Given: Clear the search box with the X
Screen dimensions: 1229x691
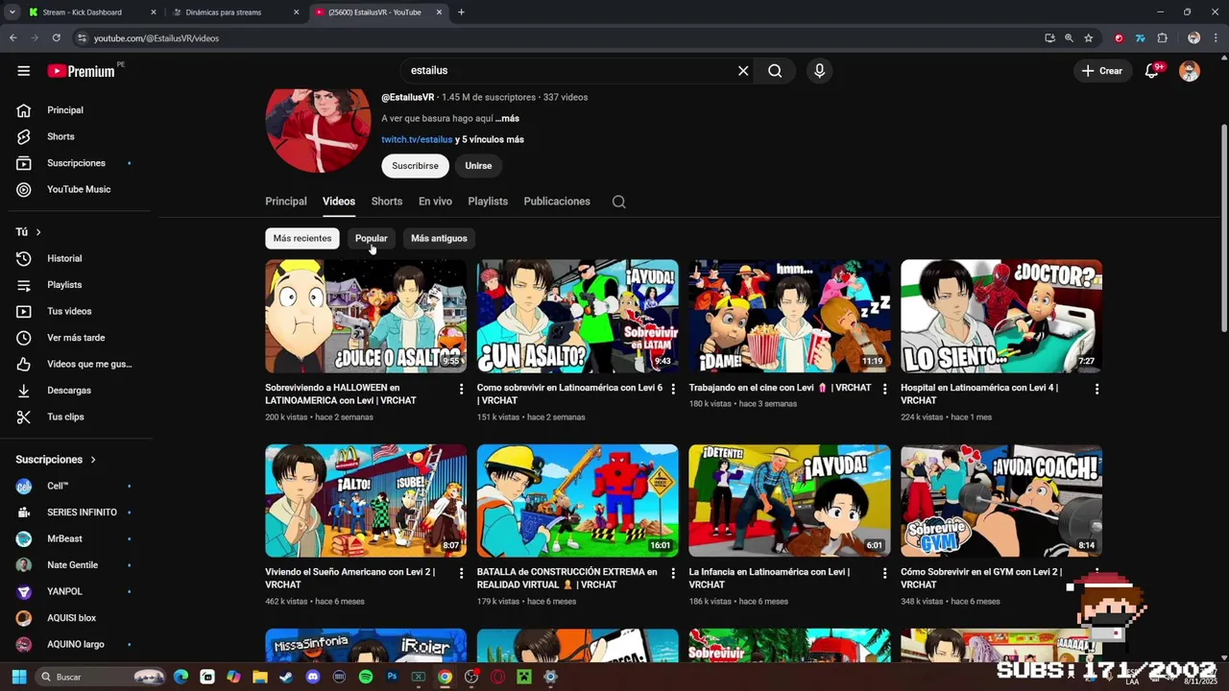Looking at the screenshot, I should (743, 70).
